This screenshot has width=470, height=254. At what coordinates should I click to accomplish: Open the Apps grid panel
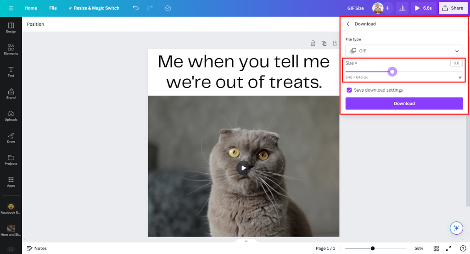tap(11, 182)
